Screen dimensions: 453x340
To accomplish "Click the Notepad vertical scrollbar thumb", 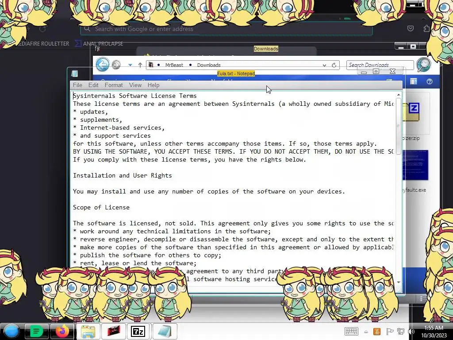I will [399, 126].
